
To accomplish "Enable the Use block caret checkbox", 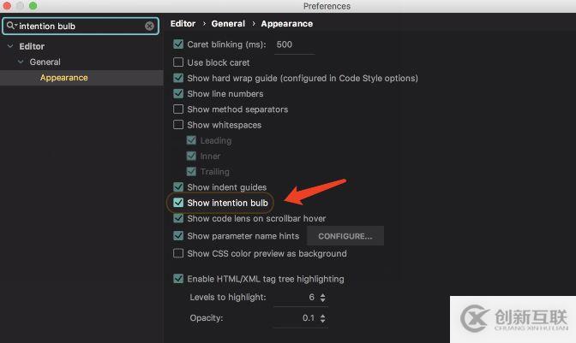I will click(x=178, y=62).
